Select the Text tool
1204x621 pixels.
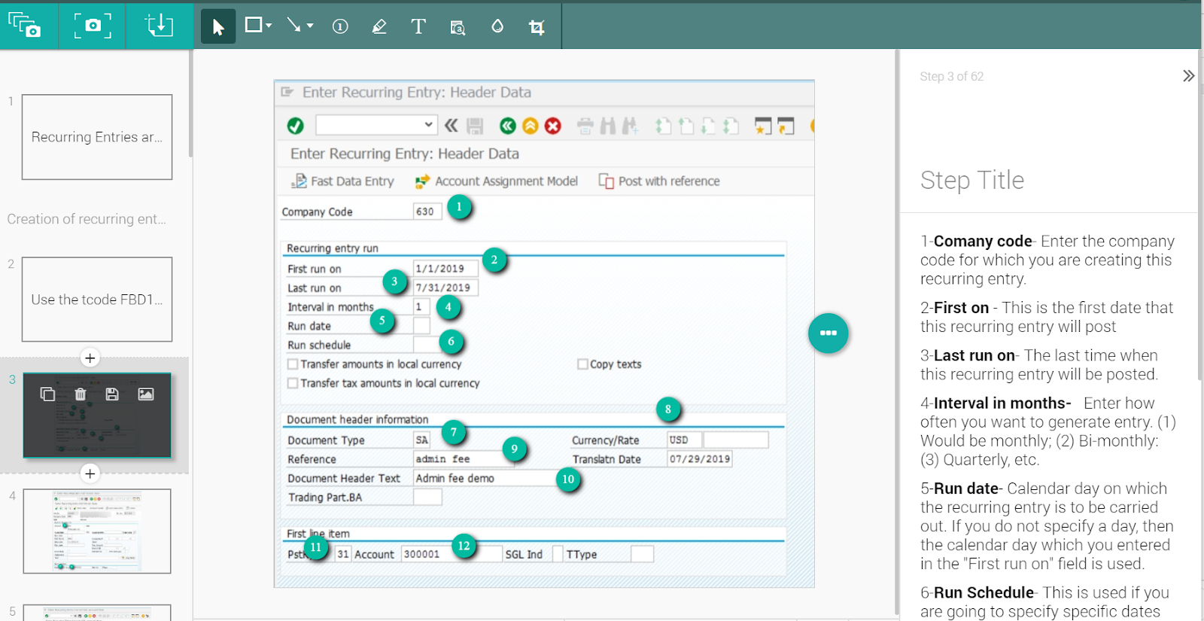pyautogui.click(x=418, y=27)
